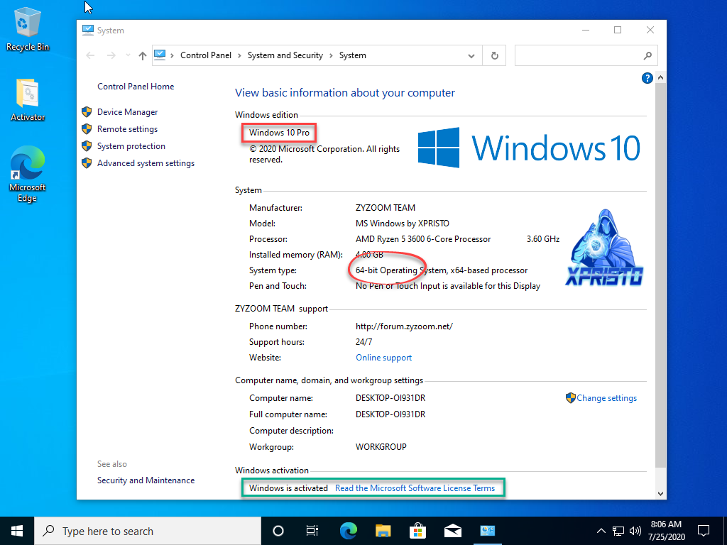Viewport: 727px width, 545px height.
Task: Click the network tray icon
Action: [x=618, y=531]
